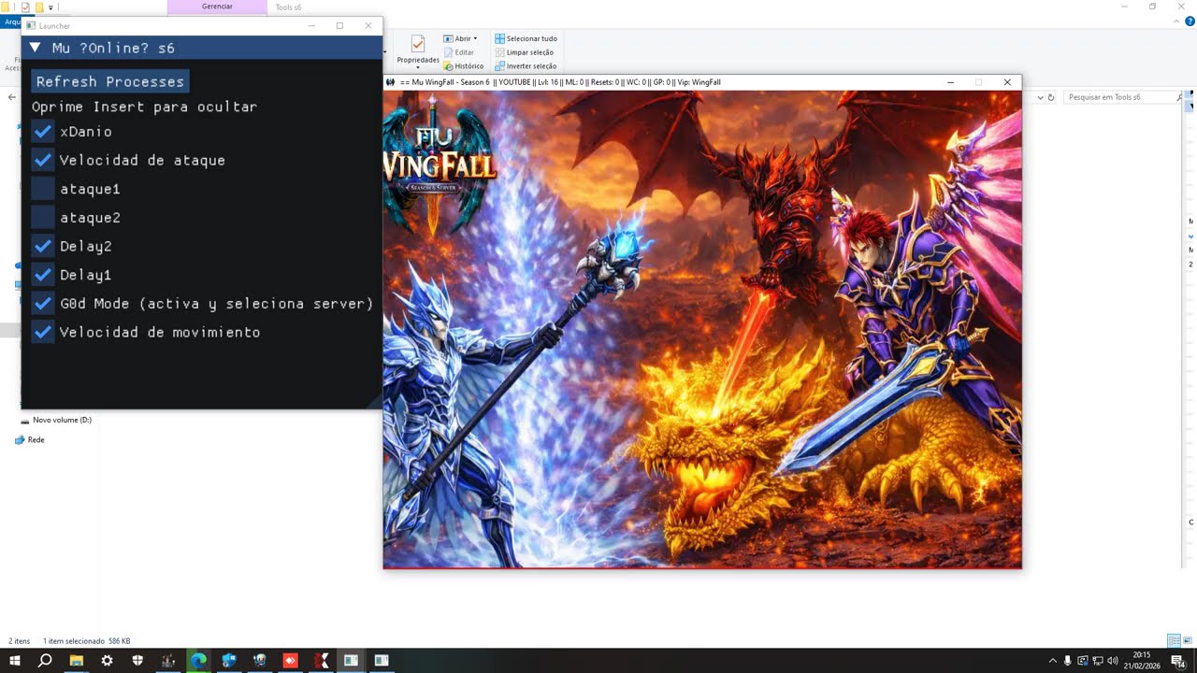Open the Gerenciar ribbon tab in Explorer
1197x673 pixels.
pyautogui.click(x=217, y=7)
